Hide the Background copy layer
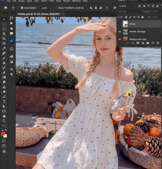This screenshot has height=169, width=162. [x=120, y=39]
